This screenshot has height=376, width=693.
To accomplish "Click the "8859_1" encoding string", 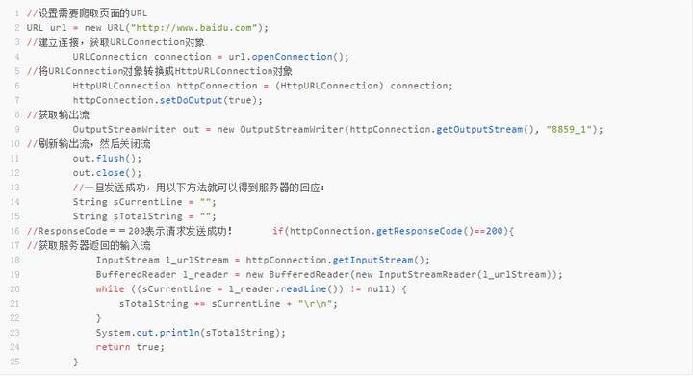I will (569, 130).
